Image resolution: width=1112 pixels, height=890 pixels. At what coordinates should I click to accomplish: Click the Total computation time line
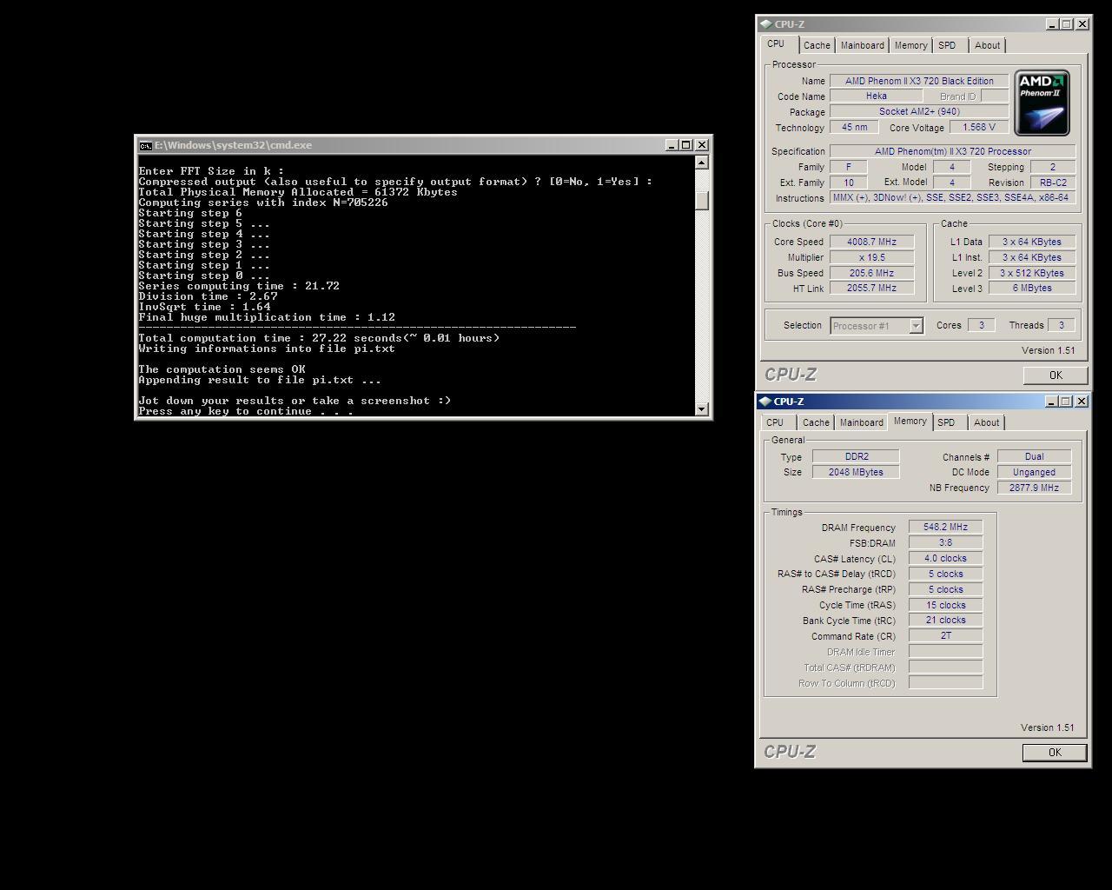pos(319,338)
